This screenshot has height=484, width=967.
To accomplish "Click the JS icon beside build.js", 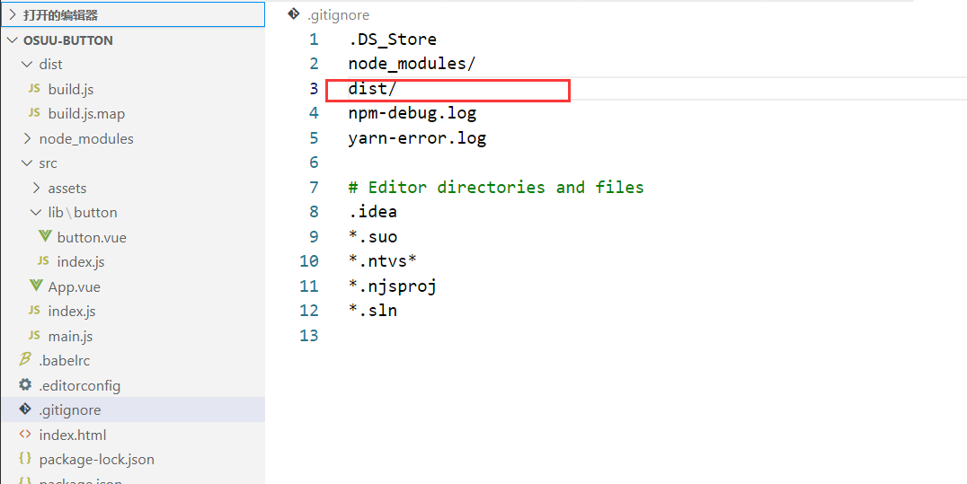I will click(34, 89).
